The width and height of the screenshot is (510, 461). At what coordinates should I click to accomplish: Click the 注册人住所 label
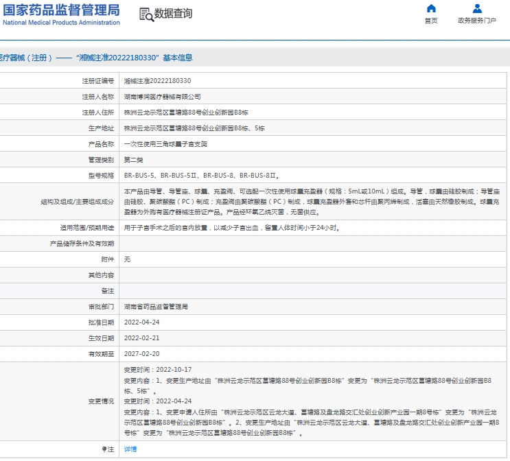[98, 113]
